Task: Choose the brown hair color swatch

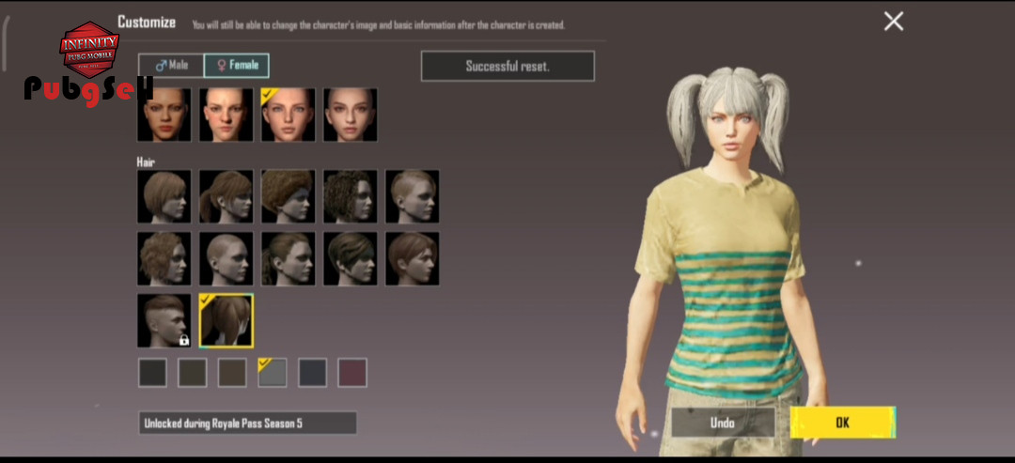Action: 232,373
